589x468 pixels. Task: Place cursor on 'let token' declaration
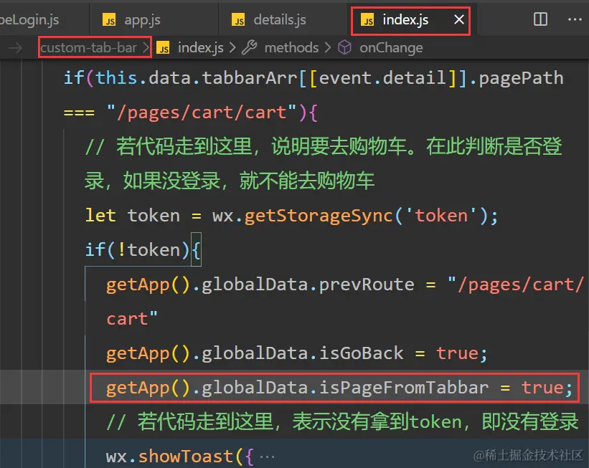pyautogui.click(x=133, y=216)
